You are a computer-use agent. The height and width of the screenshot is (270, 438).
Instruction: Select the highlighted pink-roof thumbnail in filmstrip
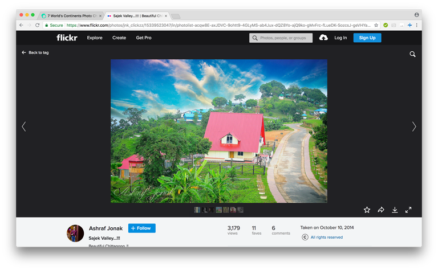(x=219, y=210)
